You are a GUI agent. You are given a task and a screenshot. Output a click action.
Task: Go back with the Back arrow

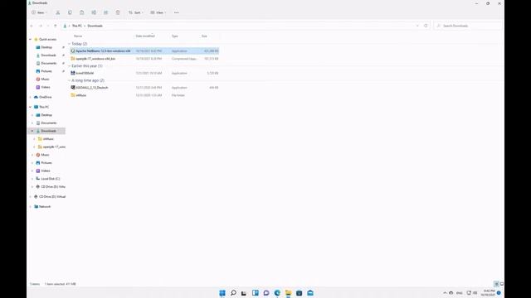[x=32, y=26]
